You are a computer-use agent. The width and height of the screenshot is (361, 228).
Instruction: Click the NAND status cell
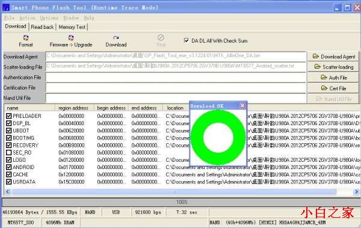click(90, 212)
